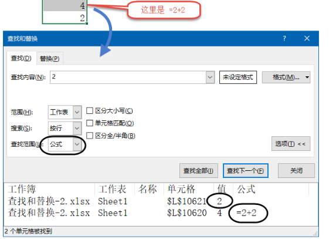336x239 pixels.
Task: Click the help question mark icon
Action: [x=284, y=38]
